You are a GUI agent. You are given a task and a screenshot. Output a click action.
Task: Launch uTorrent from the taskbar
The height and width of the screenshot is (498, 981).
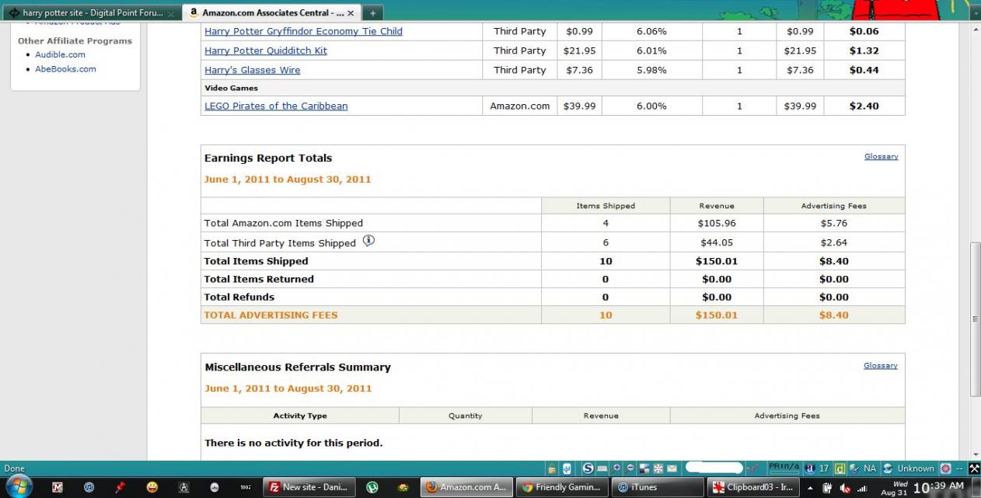coord(372,487)
